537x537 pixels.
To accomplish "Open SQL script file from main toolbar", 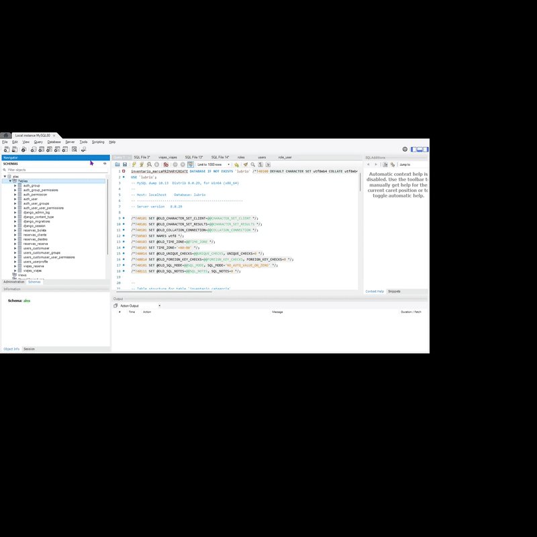I will pos(15,149).
